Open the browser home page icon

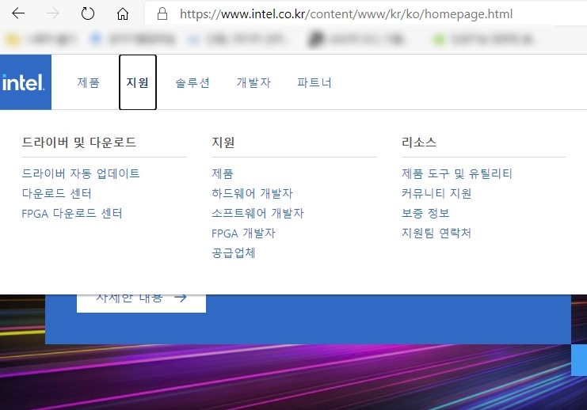coord(123,13)
